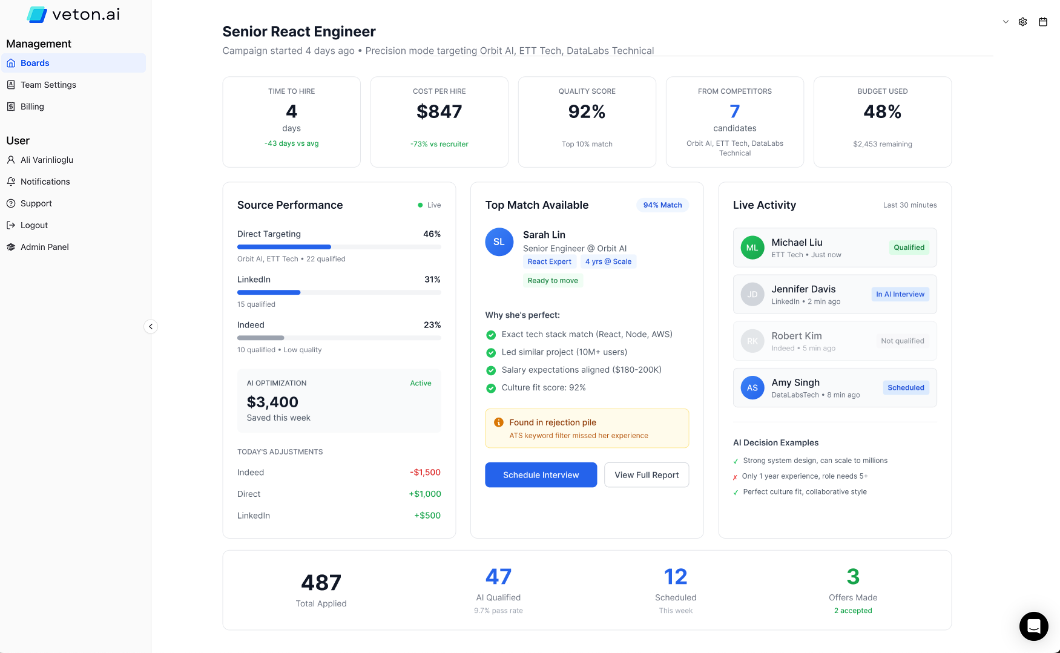Click the LinkedIn source progress bar
1060x653 pixels.
[339, 292]
